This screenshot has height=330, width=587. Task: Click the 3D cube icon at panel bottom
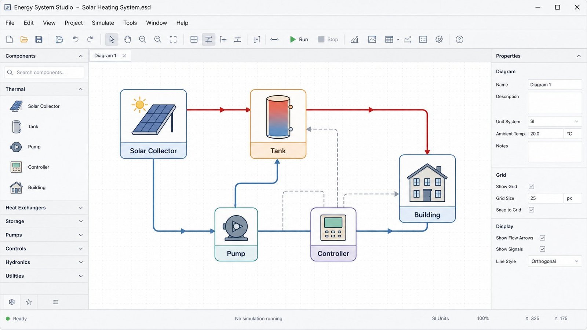[12, 302]
